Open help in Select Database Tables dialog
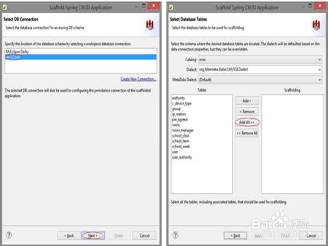 pos(175,235)
